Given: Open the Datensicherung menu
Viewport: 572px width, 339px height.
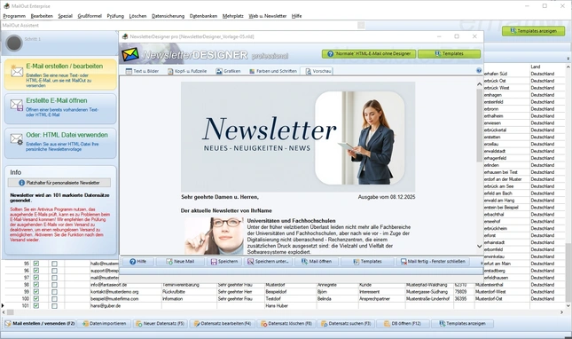Looking at the screenshot, I should (x=168, y=16).
